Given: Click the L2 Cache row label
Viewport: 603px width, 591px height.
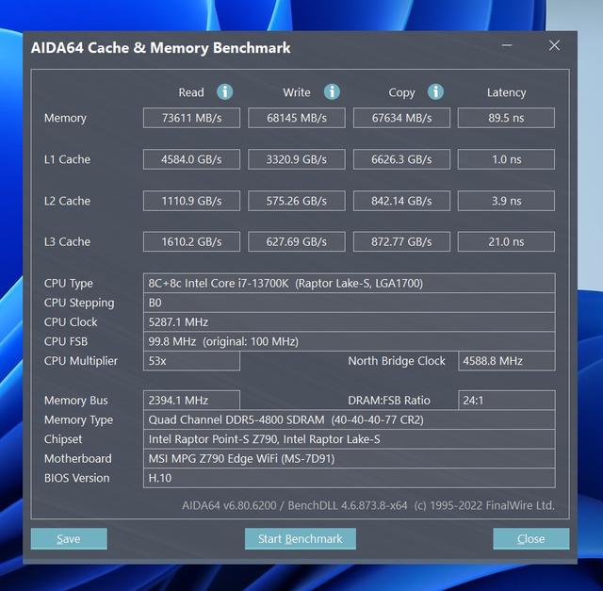Looking at the screenshot, I should (67, 201).
